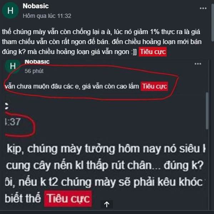Select the large 'Tiêu cực' tag after 'biết thế'
Image resolution: width=214 pixels, height=214 pixels.
pyautogui.click(x=68, y=198)
